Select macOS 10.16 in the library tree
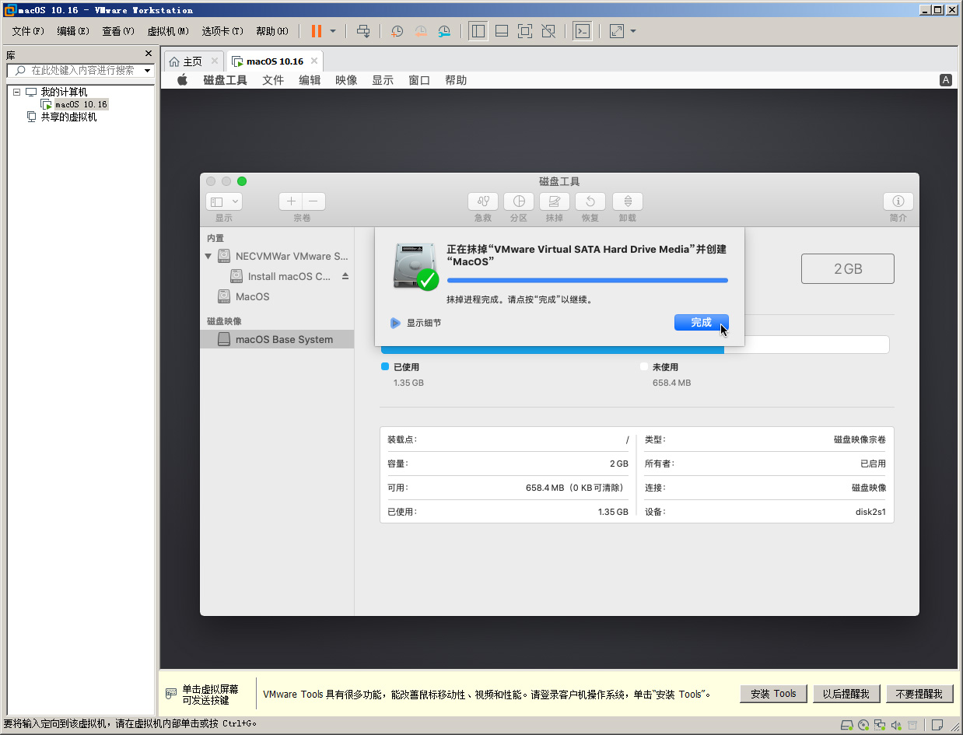The image size is (963, 735). [81, 104]
